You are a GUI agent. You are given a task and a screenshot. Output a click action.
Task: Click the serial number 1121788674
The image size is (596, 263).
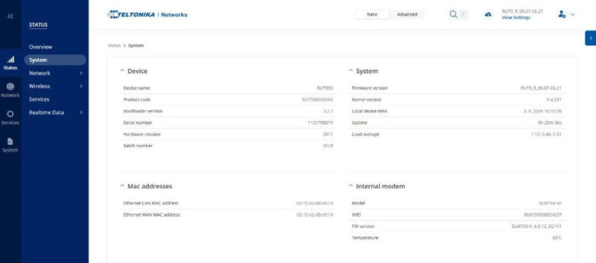click(x=321, y=123)
